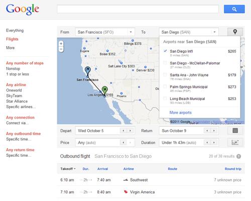The width and height of the screenshot is (251, 201).
Task: Check Long Beach Municipal airport
Action: tap(165, 98)
